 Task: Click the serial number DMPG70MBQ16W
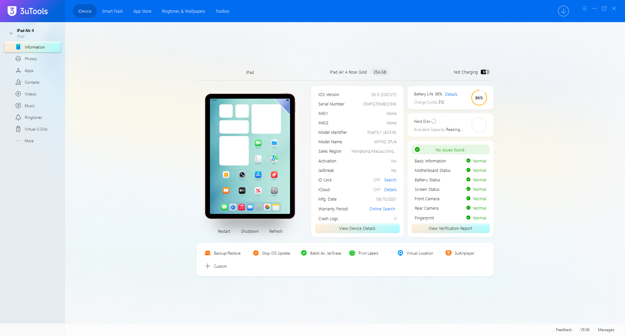(x=380, y=104)
